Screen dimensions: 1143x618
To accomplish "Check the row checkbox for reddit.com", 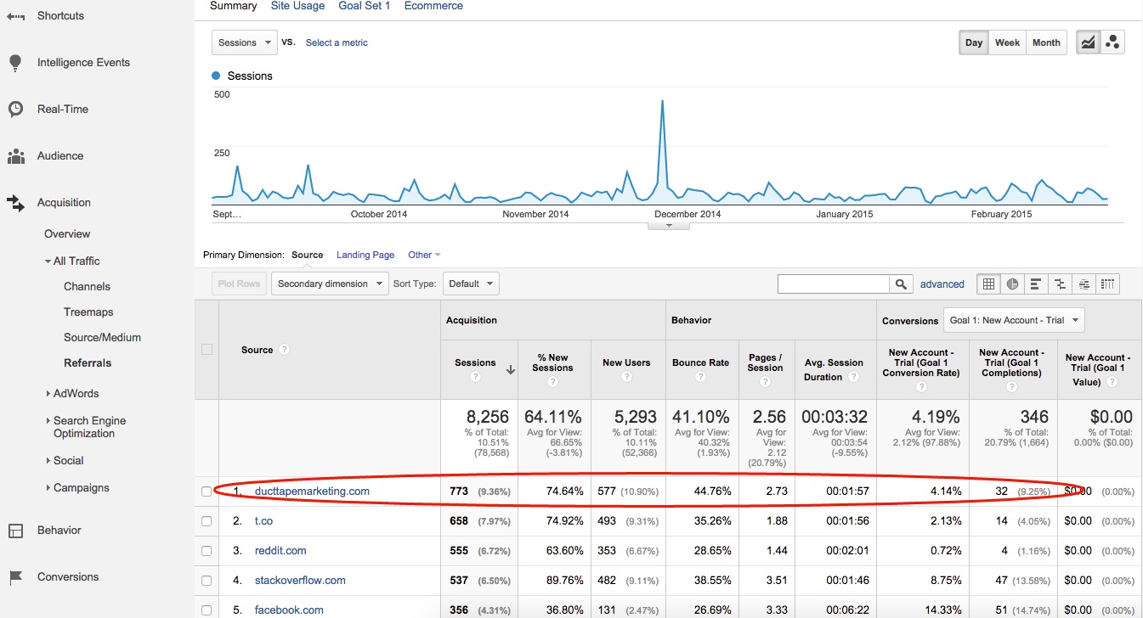I will tap(206, 550).
